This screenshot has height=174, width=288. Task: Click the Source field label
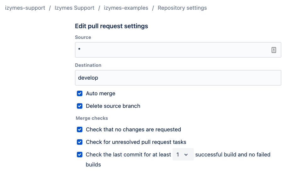click(x=83, y=37)
